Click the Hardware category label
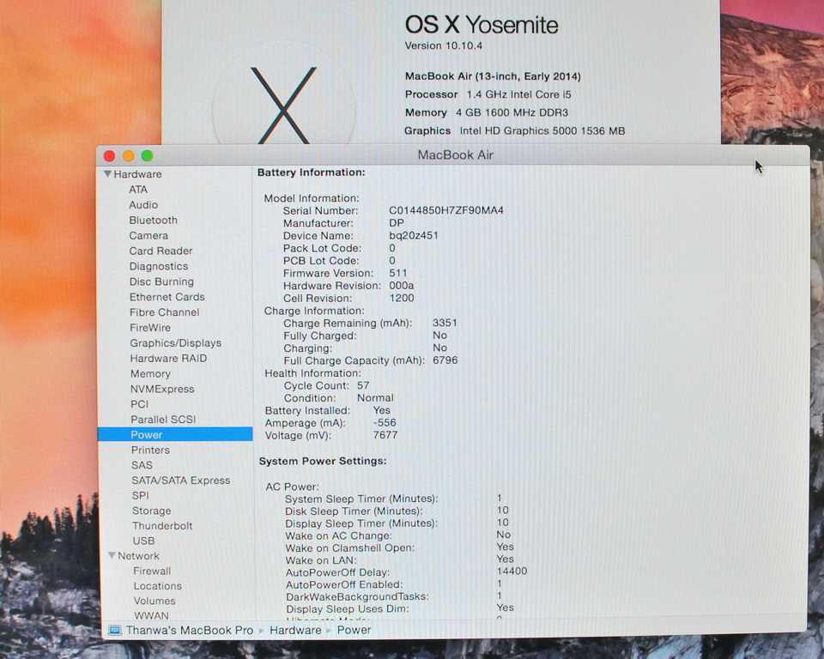The image size is (824, 659). 137,174
